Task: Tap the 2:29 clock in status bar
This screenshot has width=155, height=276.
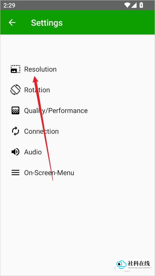Action: click(9, 5)
